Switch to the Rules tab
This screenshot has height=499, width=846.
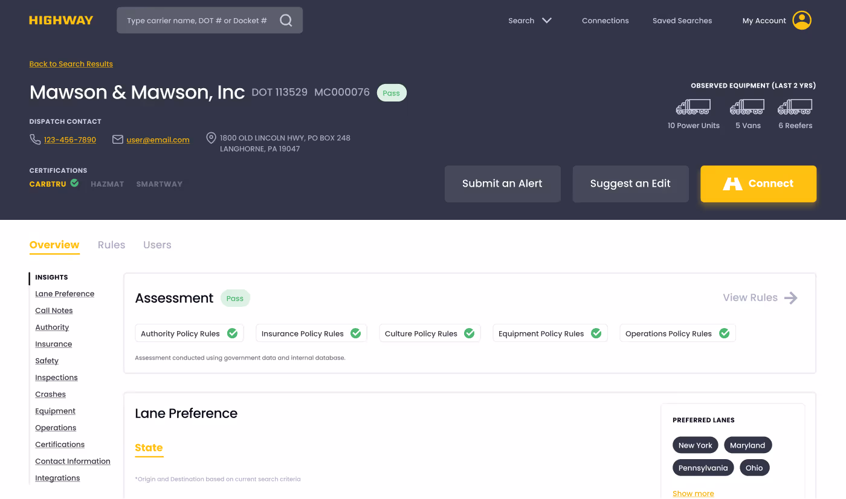112,245
